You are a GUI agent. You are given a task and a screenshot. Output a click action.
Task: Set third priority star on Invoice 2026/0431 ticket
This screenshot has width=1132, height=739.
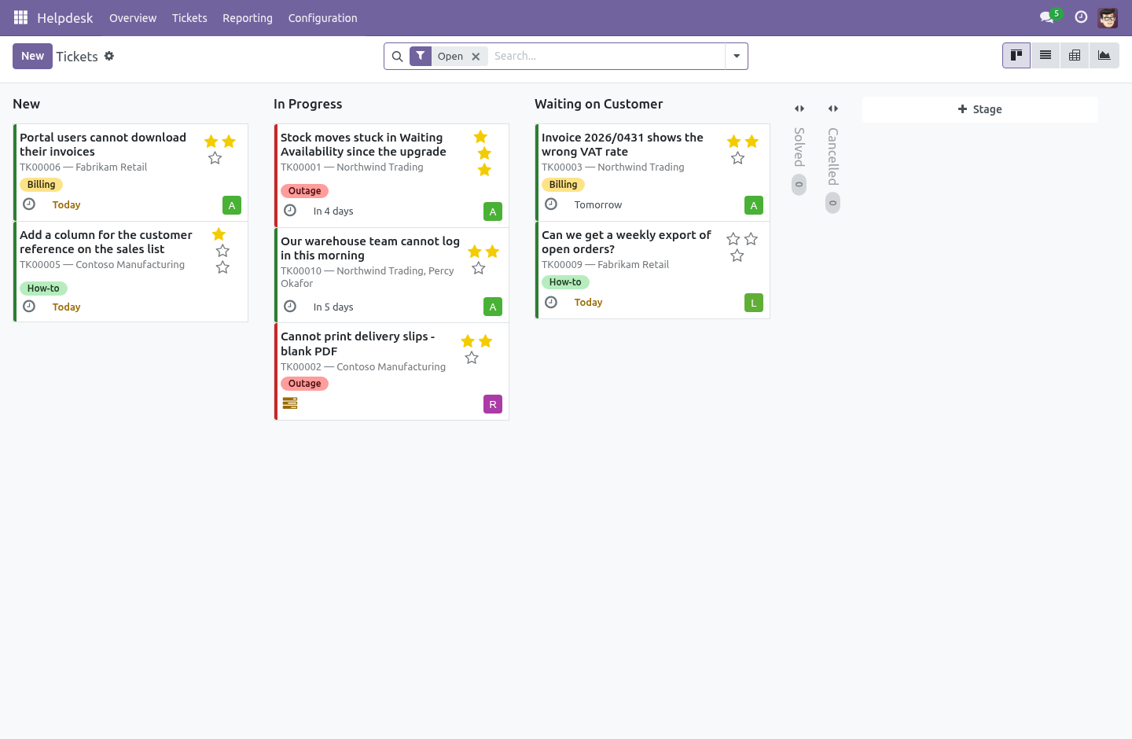click(x=737, y=159)
